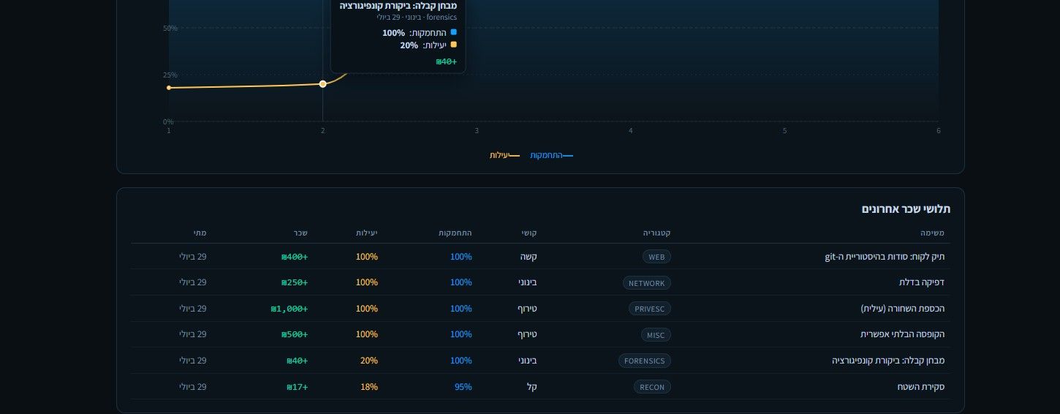
Task: Click the קשה difficulty cell
Action: [529, 257]
